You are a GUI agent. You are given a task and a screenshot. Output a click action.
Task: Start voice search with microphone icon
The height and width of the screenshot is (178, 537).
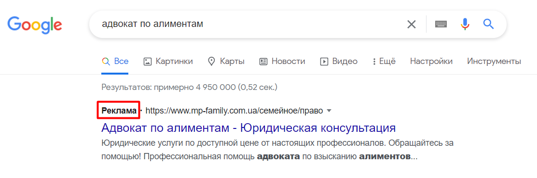tap(465, 24)
